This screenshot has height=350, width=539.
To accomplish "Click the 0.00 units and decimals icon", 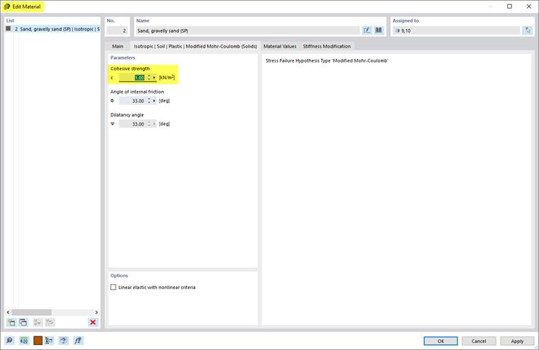I will pos(23,341).
